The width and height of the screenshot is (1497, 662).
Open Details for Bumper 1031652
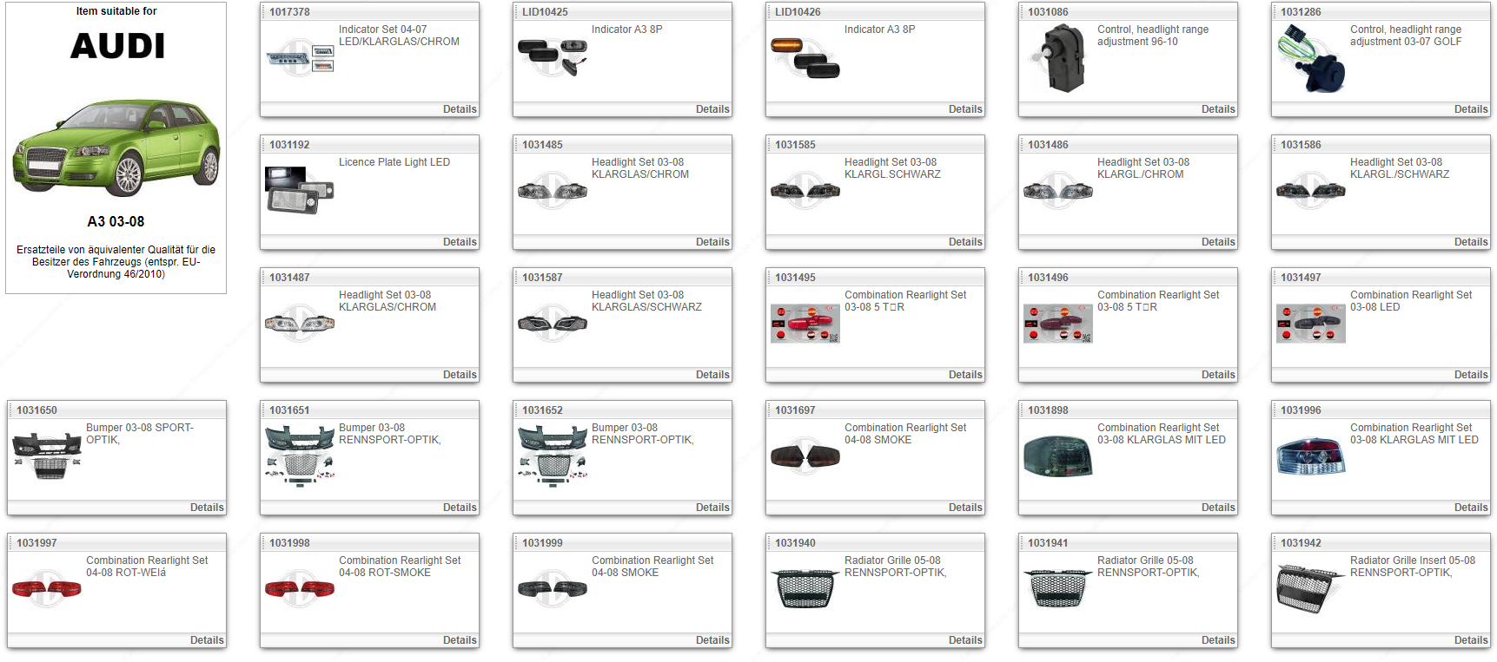pyautogui.click(x=712, y=508)
